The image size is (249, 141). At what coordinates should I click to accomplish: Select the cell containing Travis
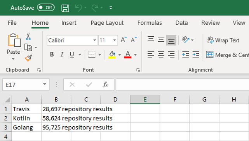(26, 109)
